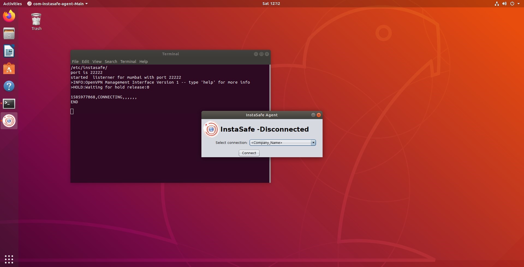Click the InstaSafe logo in Agent window
The width and height of the screenshot is (524, 267).
(211, 129)
